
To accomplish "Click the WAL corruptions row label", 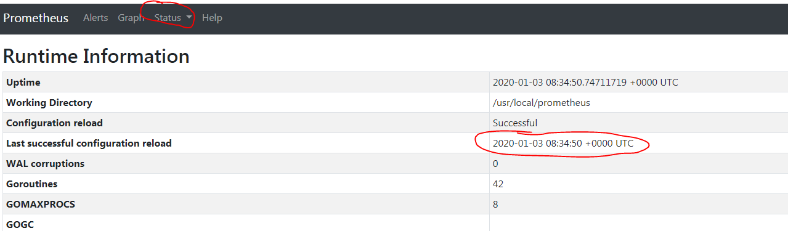I will [x=46, y=164].
